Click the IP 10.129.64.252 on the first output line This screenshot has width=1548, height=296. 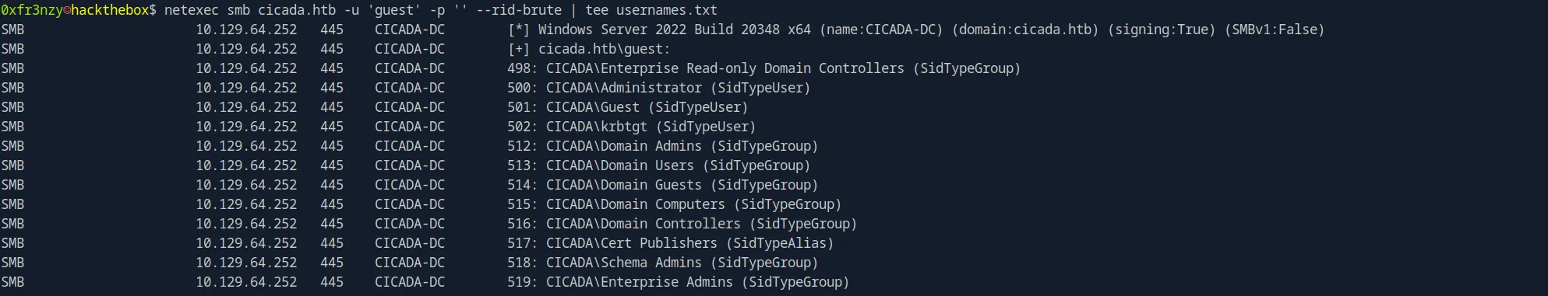(246, 30)
